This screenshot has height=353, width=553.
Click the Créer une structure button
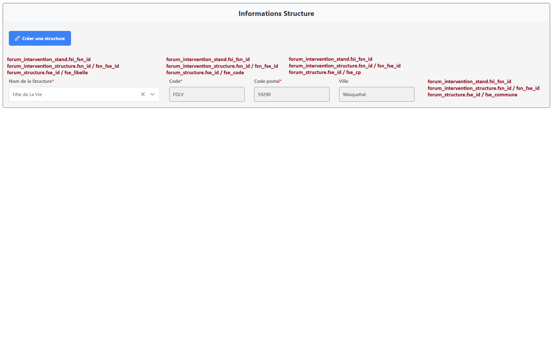(40, 38)
